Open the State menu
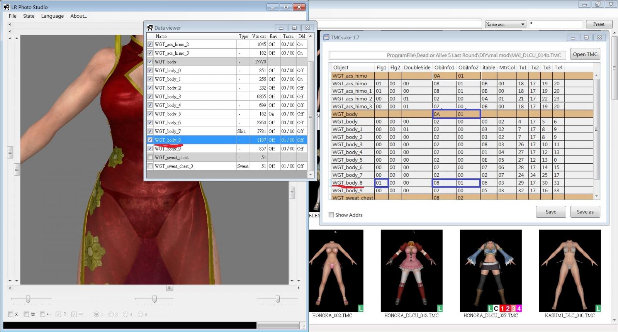 29,16
